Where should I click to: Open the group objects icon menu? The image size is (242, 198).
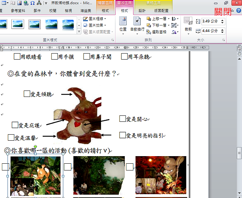(175, 25)
